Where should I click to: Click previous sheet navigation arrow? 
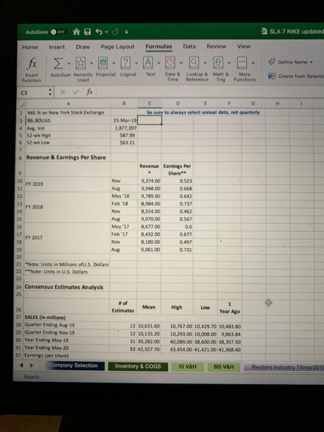22,365
